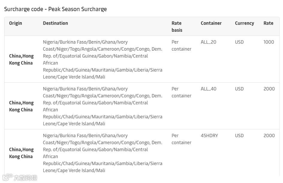
Task: Select the ALL_40 container cell
Action: (208, 89)
